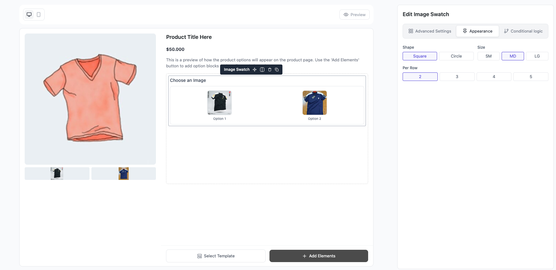
Task: Click the Image Swatch label in toolbar
Action: [237, 70]
